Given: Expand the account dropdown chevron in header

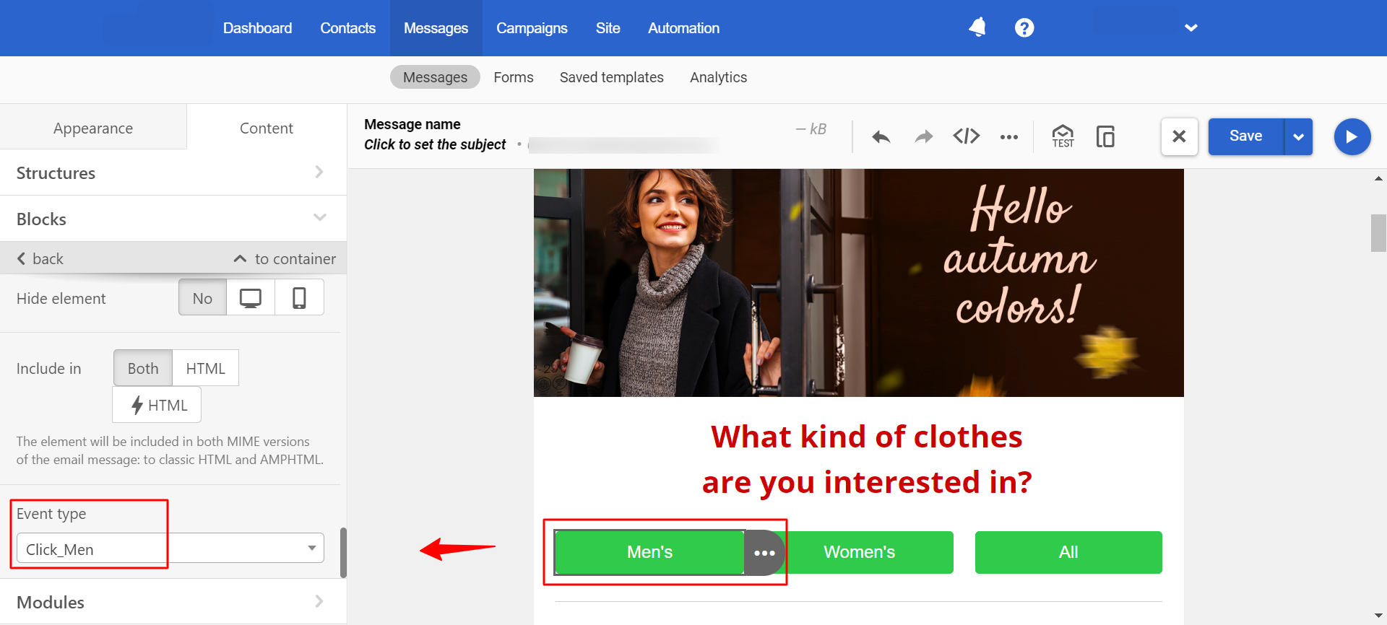Looking at the screenshot, I should 1191,28.
